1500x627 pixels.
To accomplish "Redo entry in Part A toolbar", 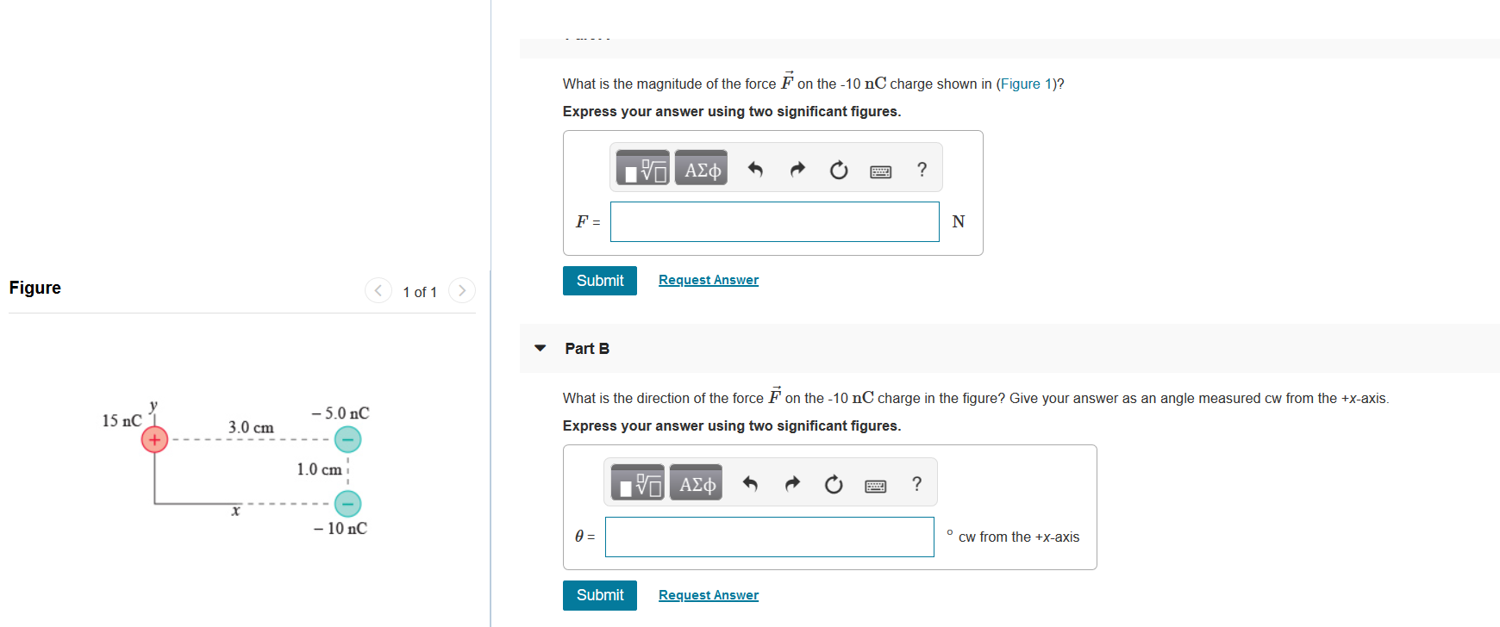I will pyautogui.click(x=797, y=169).
